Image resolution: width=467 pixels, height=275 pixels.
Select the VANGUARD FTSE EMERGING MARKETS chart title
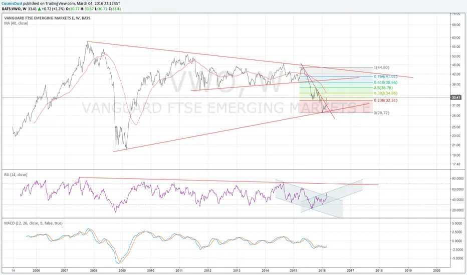coord(47,18)
